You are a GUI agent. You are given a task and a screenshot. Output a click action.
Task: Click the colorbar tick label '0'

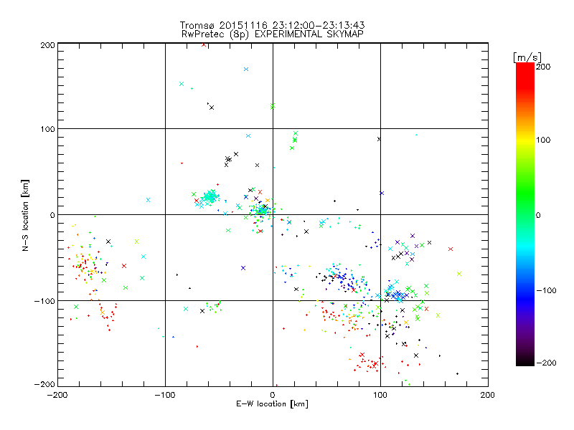tap(538, 215)
